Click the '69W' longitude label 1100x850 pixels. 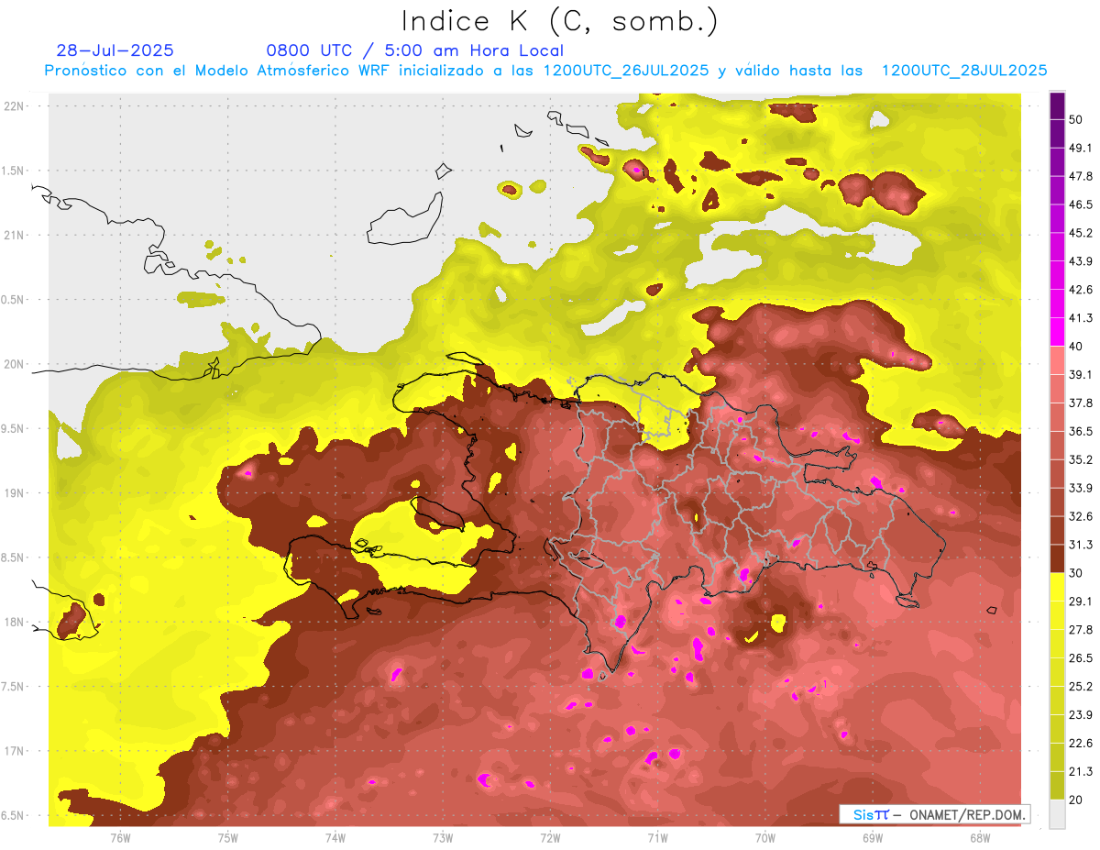coord(872,838)
